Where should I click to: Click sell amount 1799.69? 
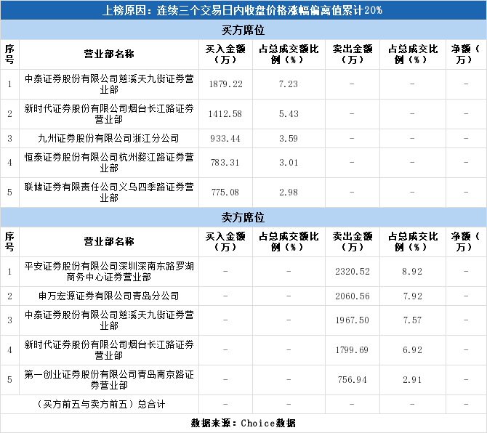click(x=353, y=350)
